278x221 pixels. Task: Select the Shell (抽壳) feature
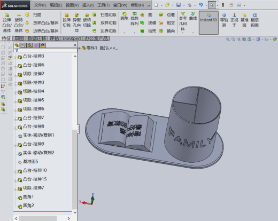pyautogui.click(x=148, y=31)
